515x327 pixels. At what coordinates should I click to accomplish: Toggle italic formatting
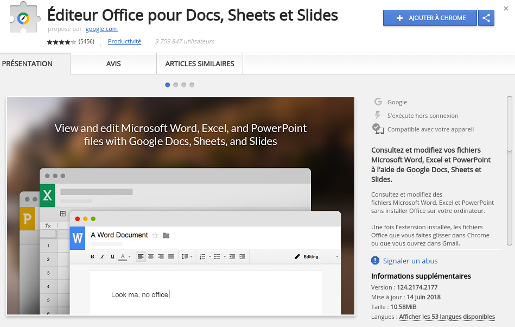[101, 256]
